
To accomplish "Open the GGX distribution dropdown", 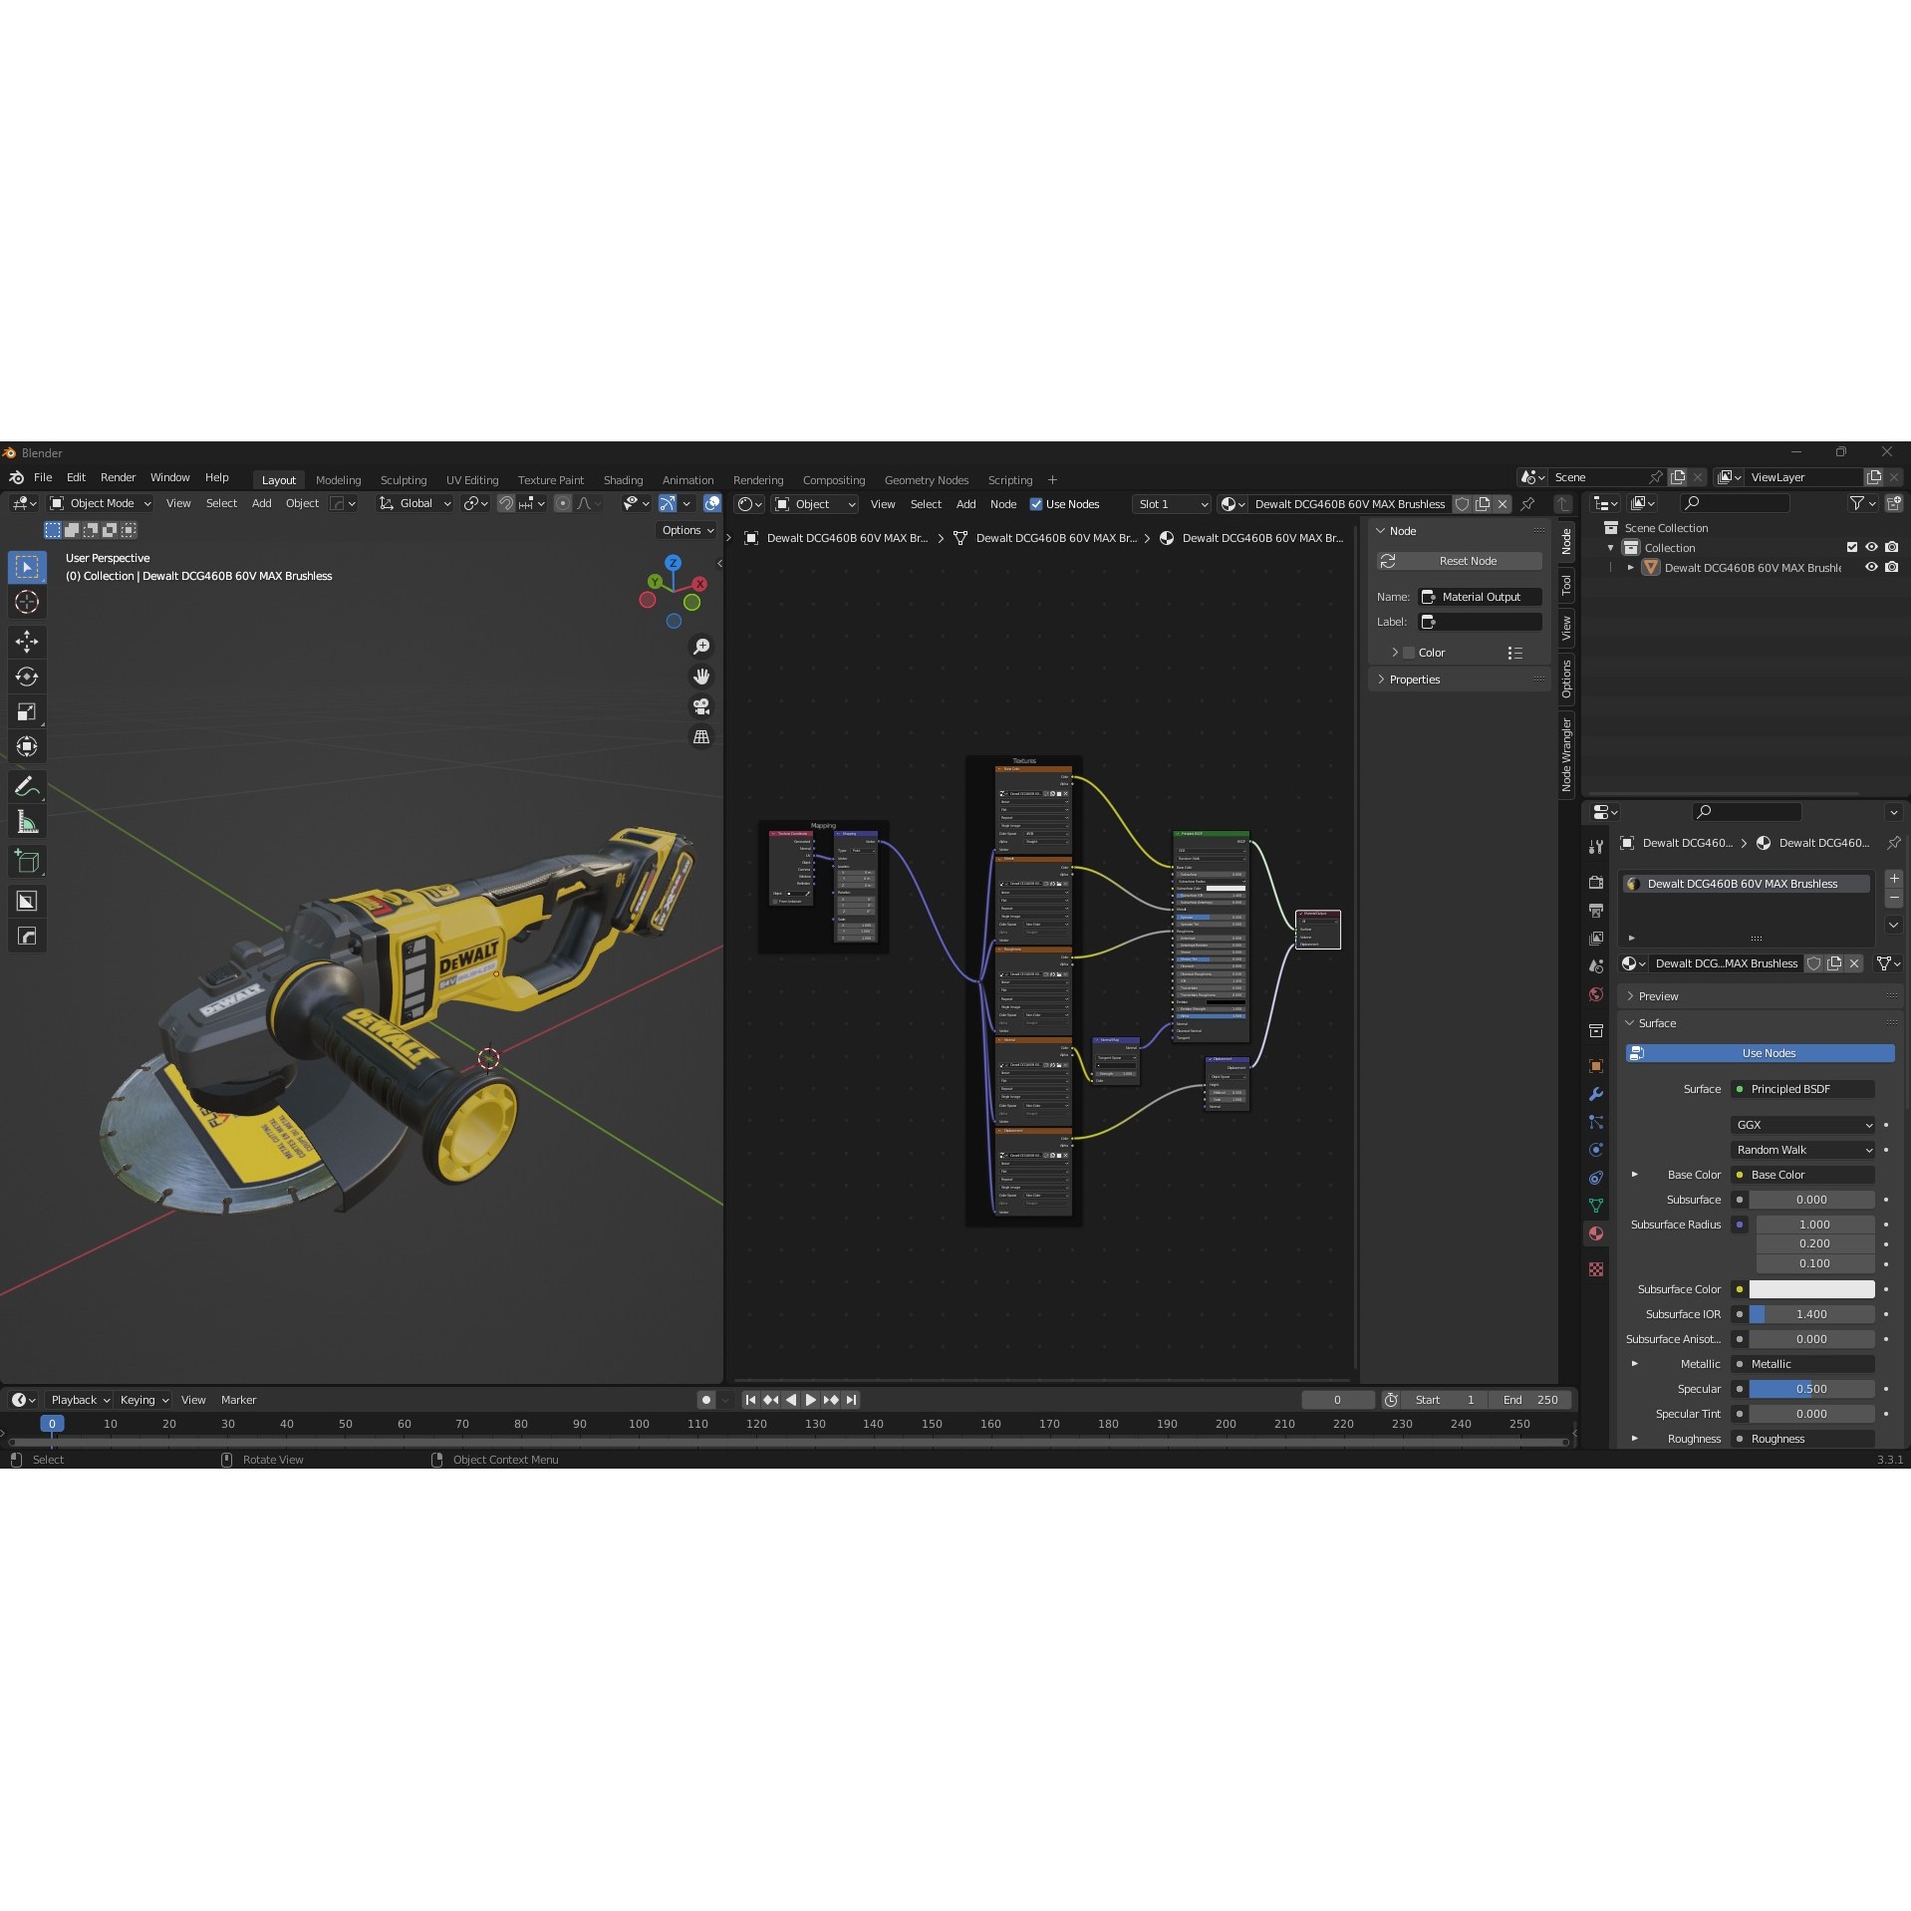I will [x=1803, y=1125].
